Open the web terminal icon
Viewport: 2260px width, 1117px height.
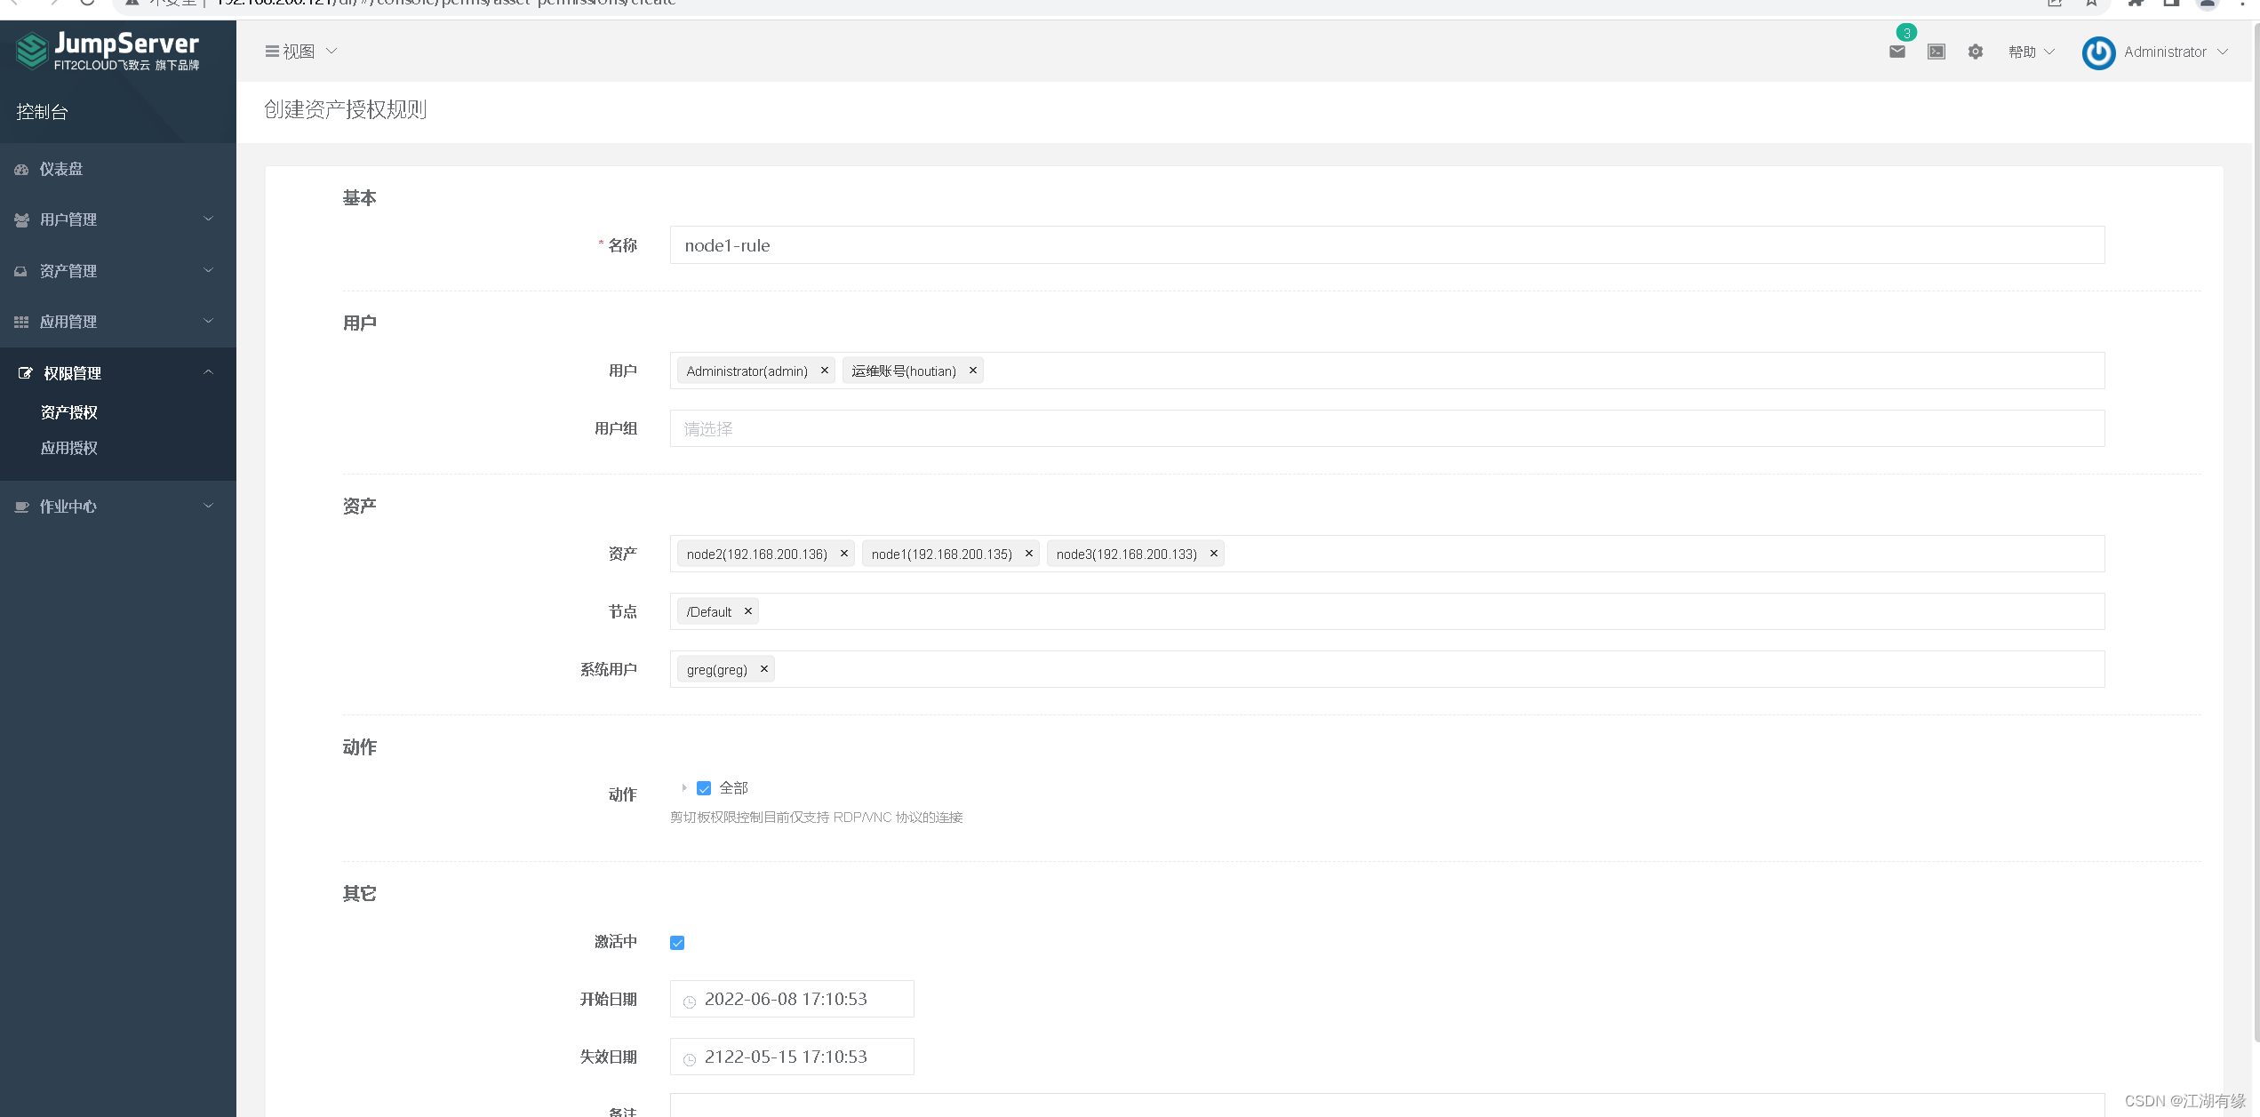tap(1936, 52)
